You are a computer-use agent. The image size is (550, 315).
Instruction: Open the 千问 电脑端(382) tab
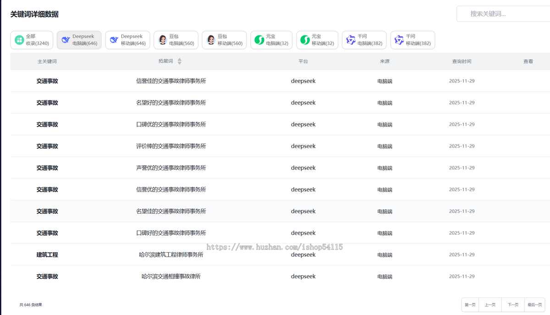point(364,40)
